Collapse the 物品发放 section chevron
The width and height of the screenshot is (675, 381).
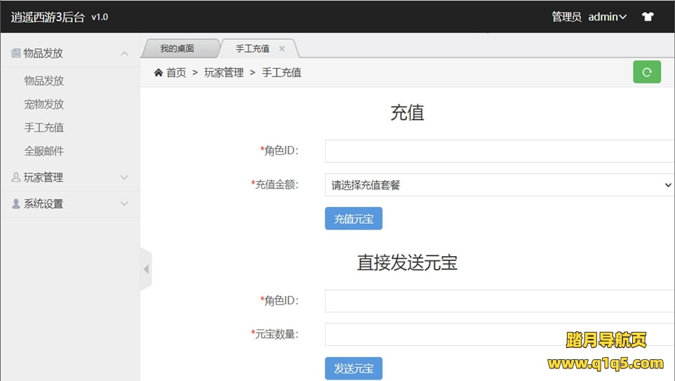[124, 53]
